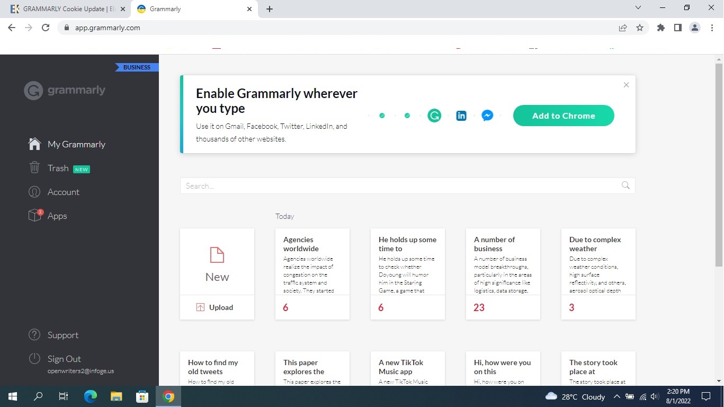724x407 pixels.
Task: Click the Sign Out power icon
Action: click(34, 359)
